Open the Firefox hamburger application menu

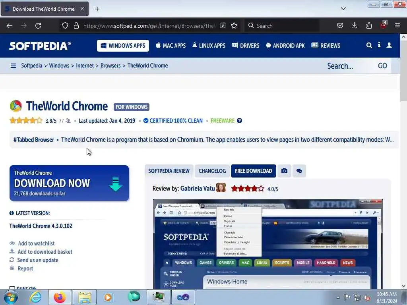397,25
